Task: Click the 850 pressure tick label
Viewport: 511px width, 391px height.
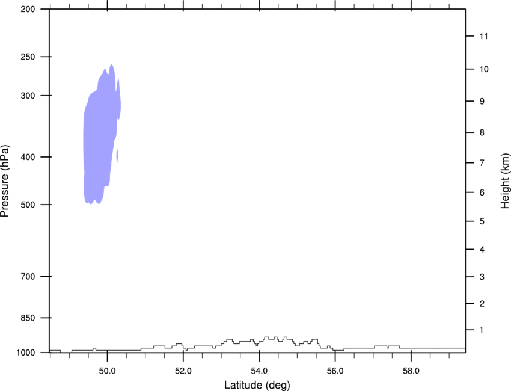Action: 28,318
